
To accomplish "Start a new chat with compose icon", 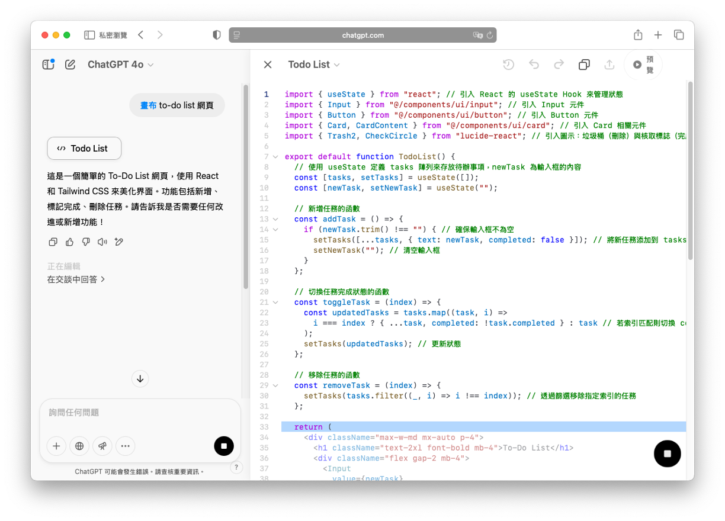I will point(70,65).
